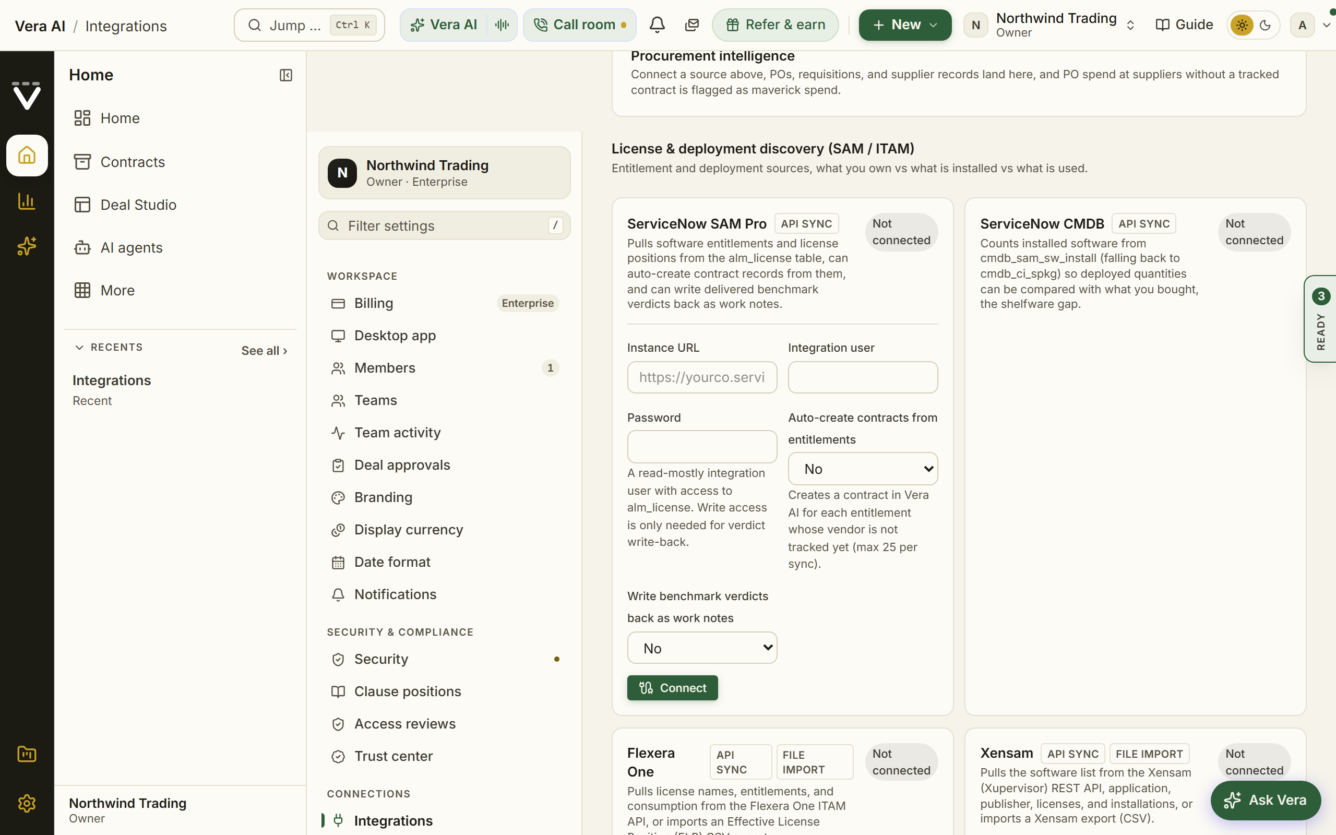Switch to light theme with the sun icon

[x=1242, y=25]
